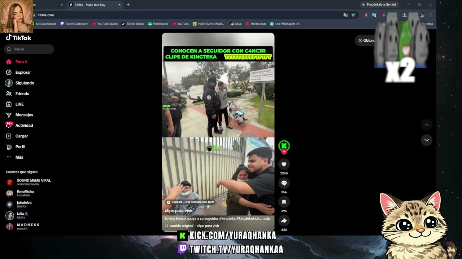Open the Planificador bookmark

click(x=158, y=24)
